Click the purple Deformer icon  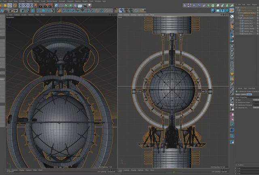coord(75,6)
